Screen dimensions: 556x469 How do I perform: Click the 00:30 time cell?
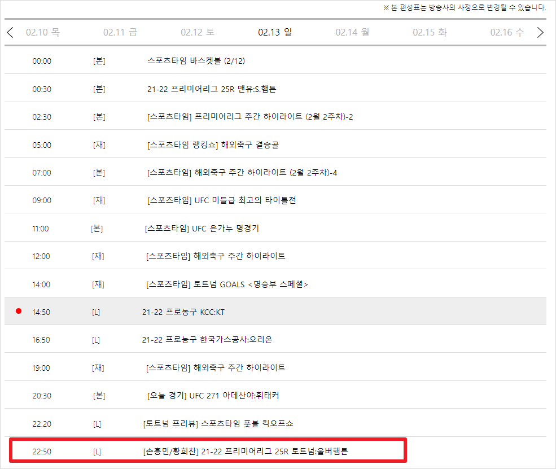coord(42,89)
